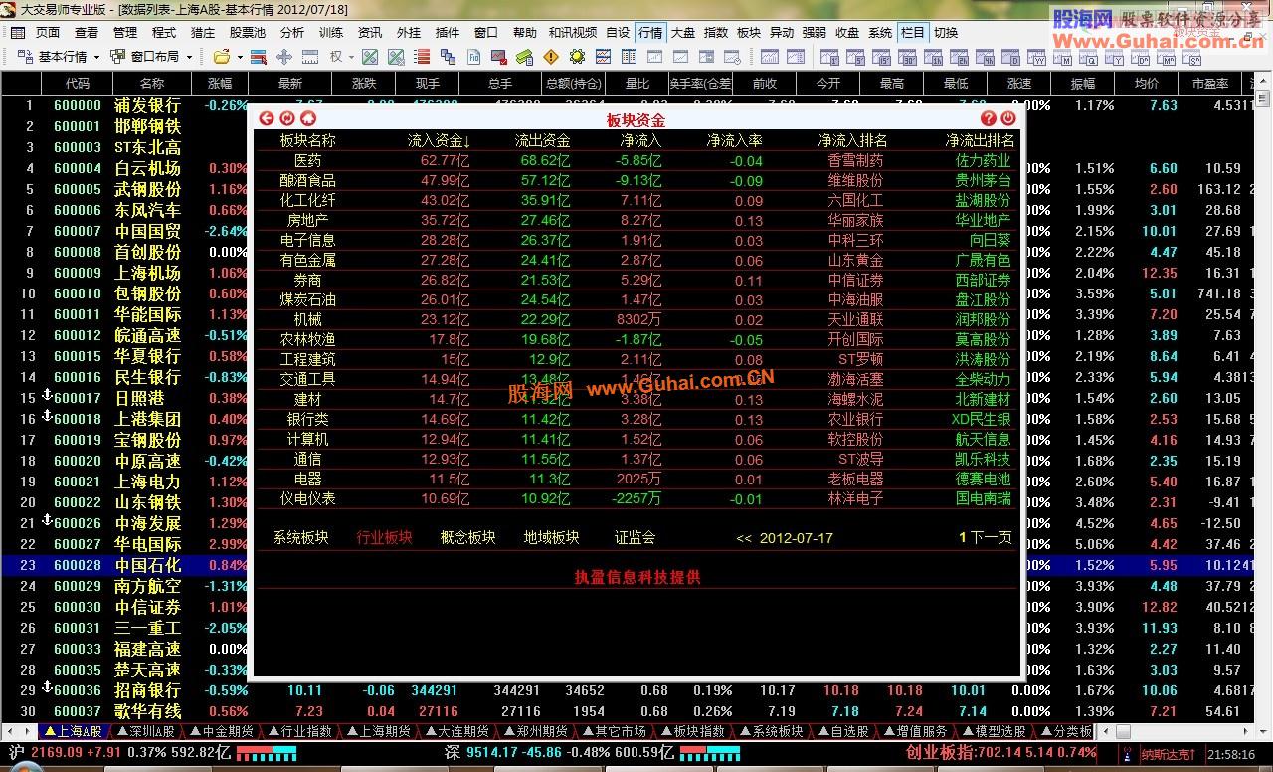Click the 5-minute period chart icon
Screen dimensions: 1273x772
(855, 57)
